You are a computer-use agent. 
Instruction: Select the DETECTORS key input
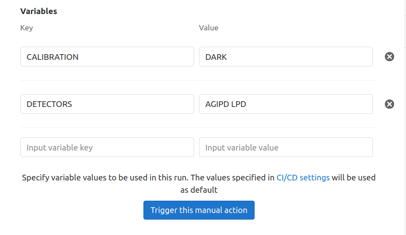pos(107,104)
